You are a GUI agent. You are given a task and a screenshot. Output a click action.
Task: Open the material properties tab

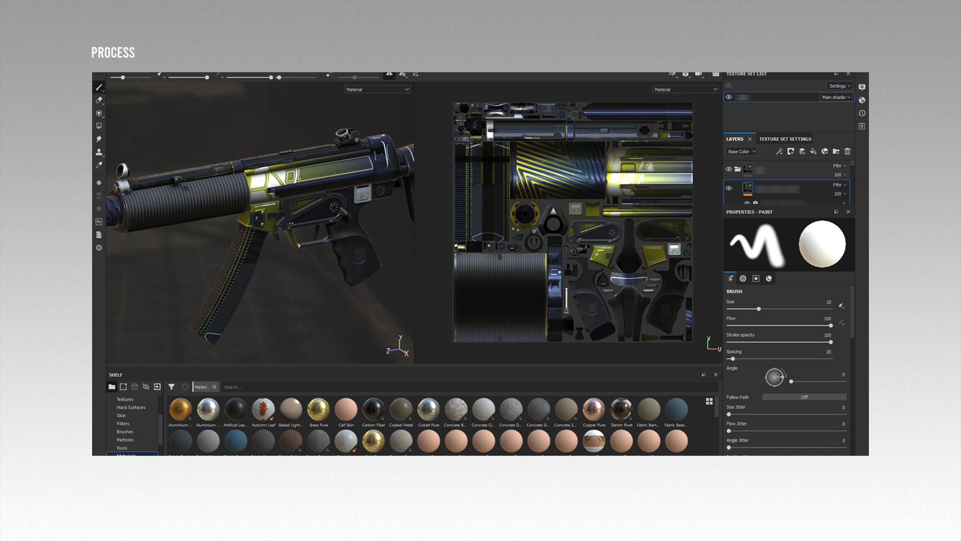click(769, 279)
